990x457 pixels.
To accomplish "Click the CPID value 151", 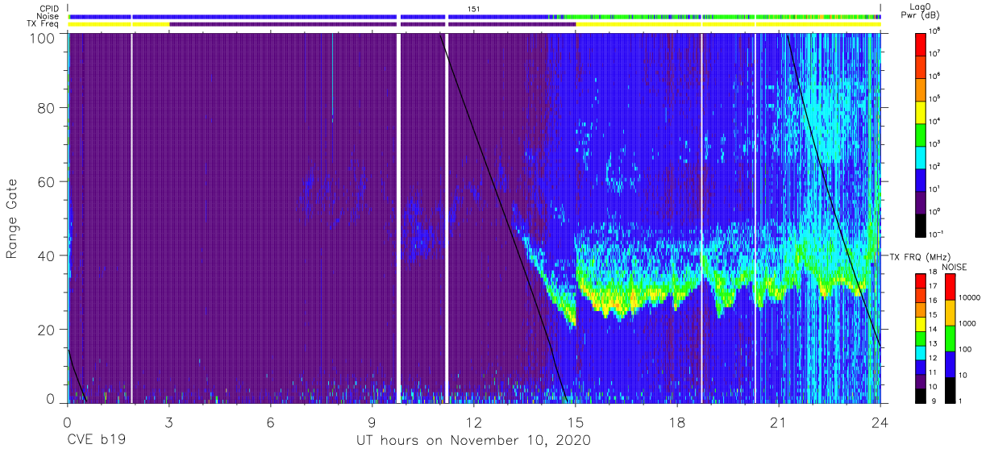I will (473, 8).
